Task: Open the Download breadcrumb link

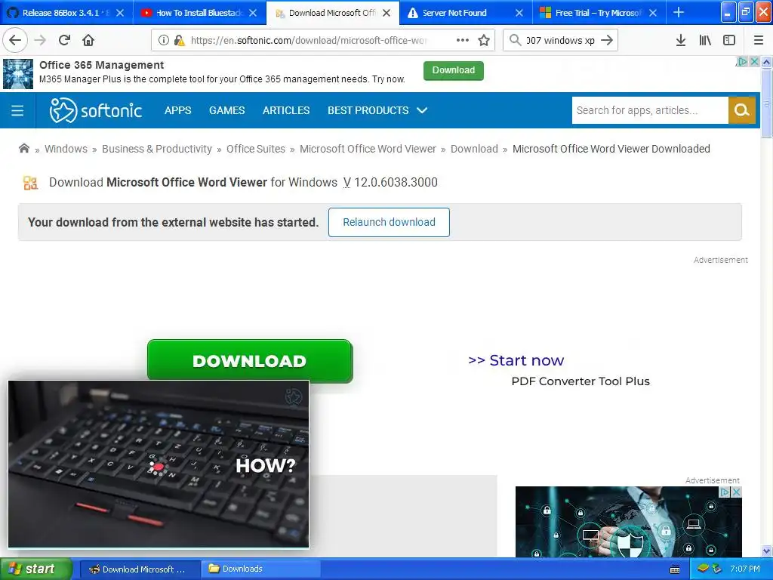Action: [x=474, y=149]
